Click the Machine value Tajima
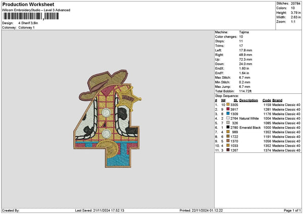 click(243, 32)
